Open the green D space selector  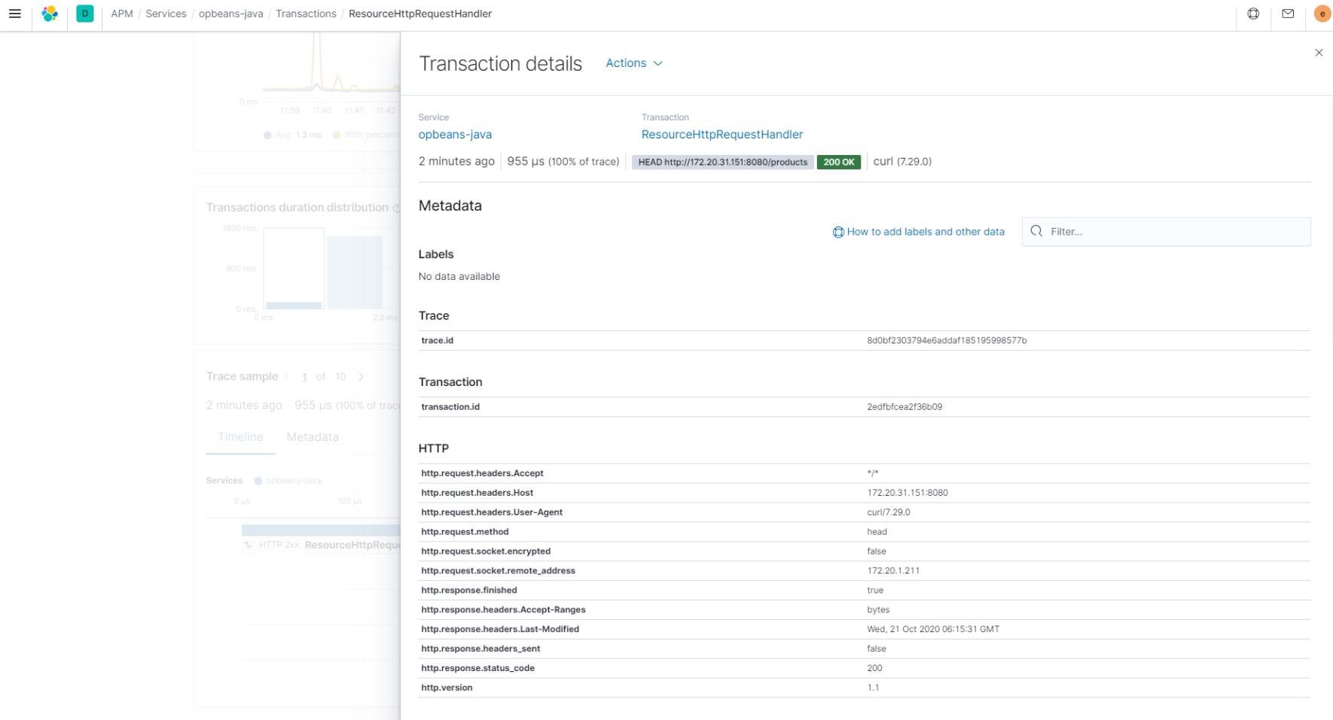pyautogui.click(x=85, y=14)
